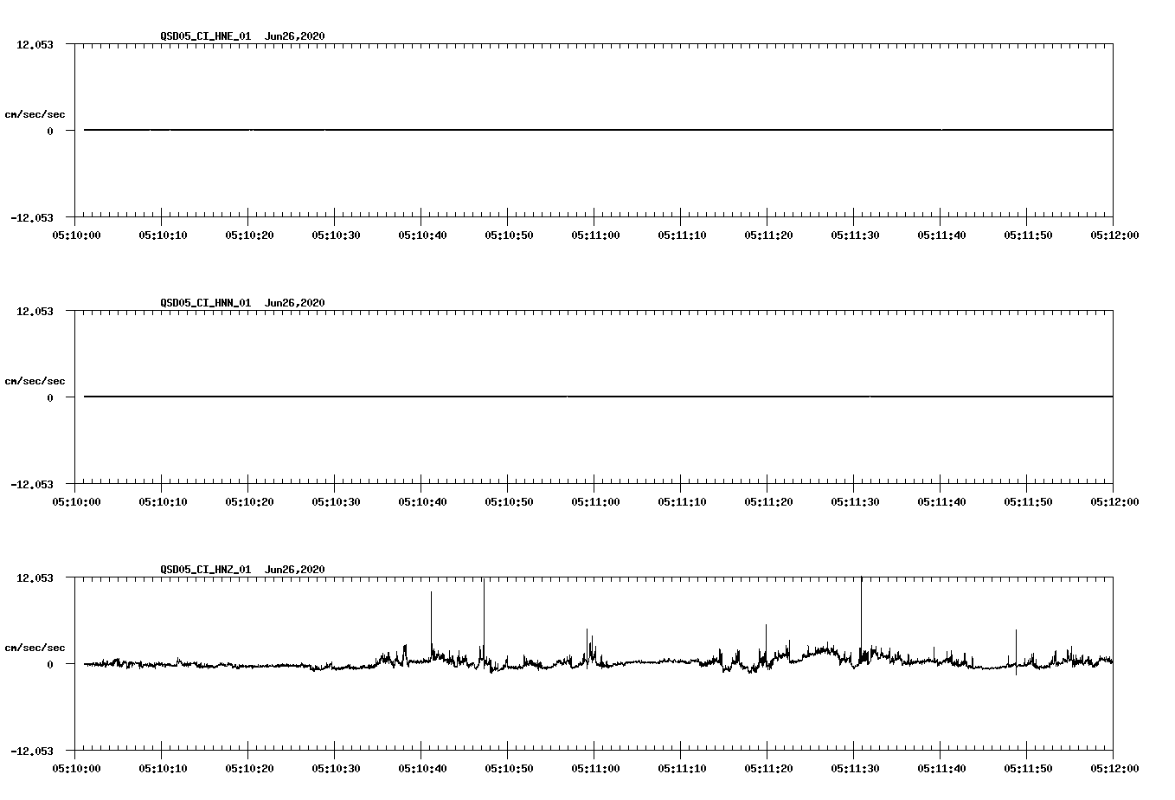Image resolution: width=1175 pixels, height=800 pixels.
Task: Click the 05:11:10 time label under the HNZ plot
Action: [x=682, y=768]
